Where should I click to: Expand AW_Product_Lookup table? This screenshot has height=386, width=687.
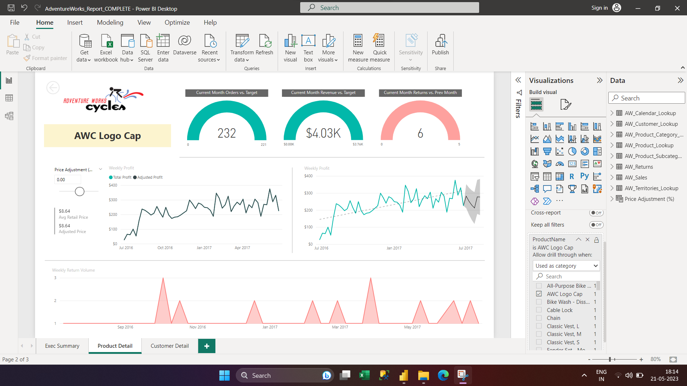(x=612, y=145)
